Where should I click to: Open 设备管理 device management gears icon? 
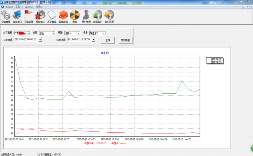(x=6, y=17)
